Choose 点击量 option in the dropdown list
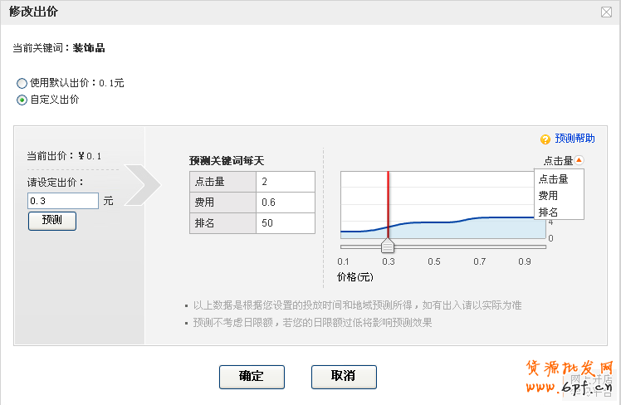The image size is (621, 405). (554, 179)
